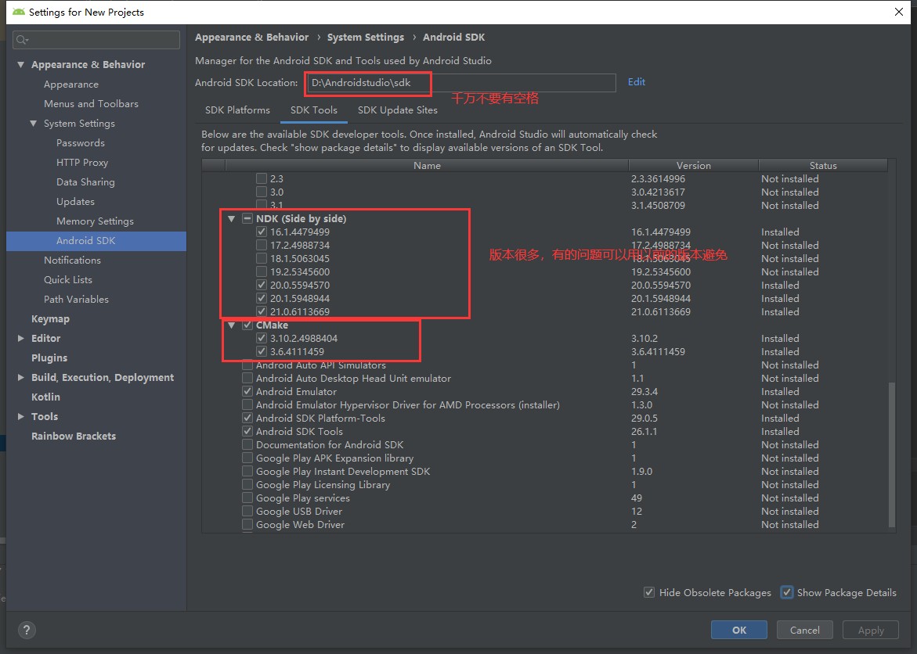Select Memory Settings in sidebar

tap(95, 221)
